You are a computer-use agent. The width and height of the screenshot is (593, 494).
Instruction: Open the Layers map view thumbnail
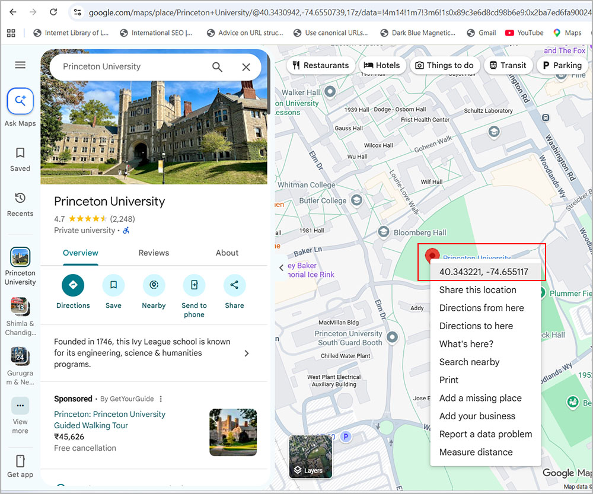pos(311,457)
